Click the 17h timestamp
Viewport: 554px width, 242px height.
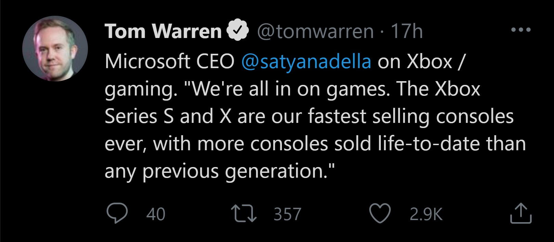tap(407, 31)
